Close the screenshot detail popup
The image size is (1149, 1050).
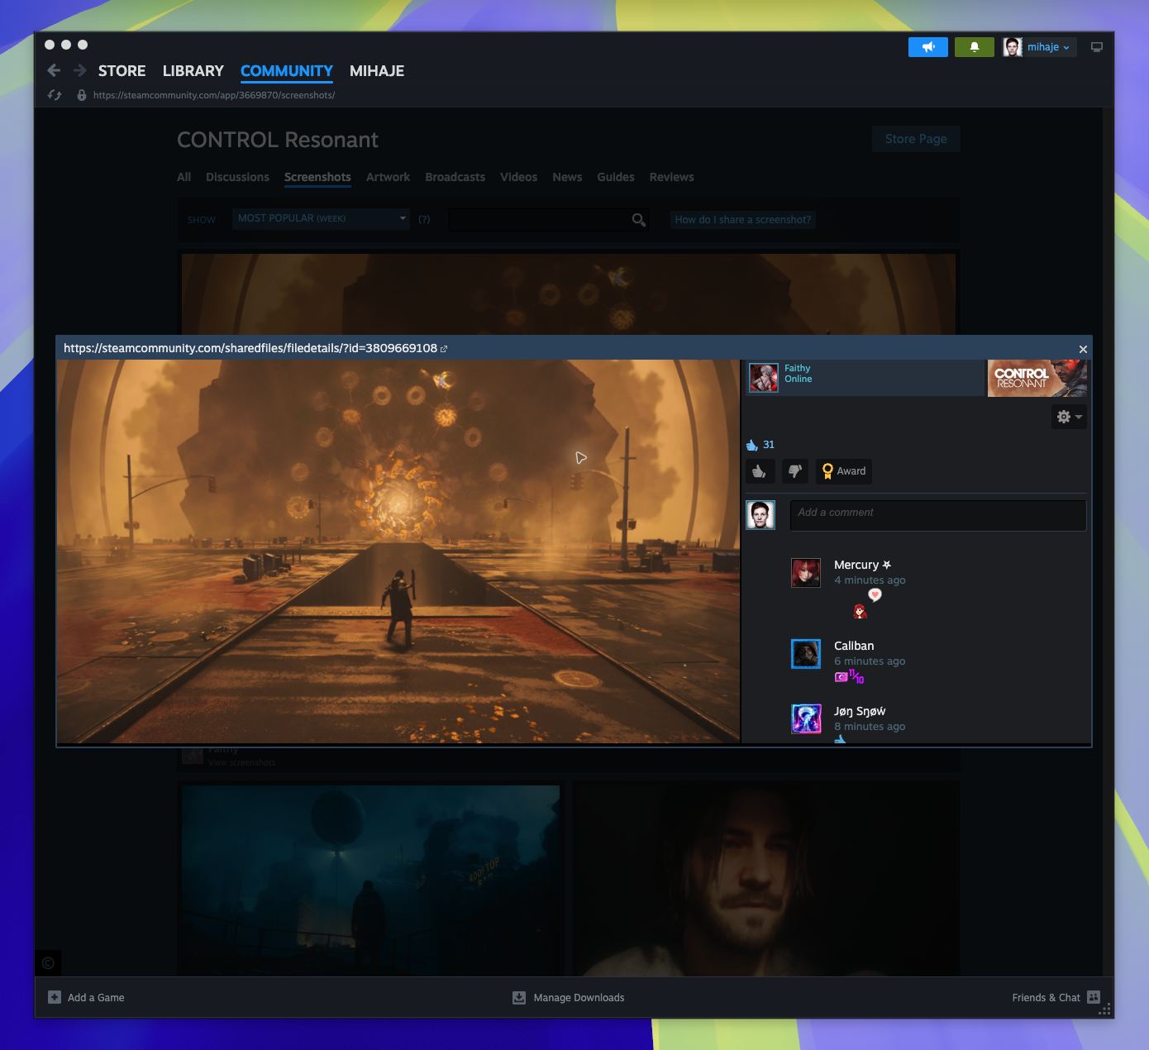[1083, 349]
